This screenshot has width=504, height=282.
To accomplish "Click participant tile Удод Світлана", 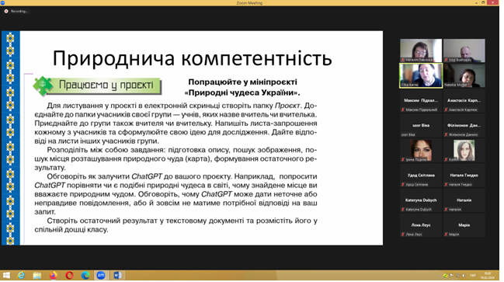I will pos(421,176).
